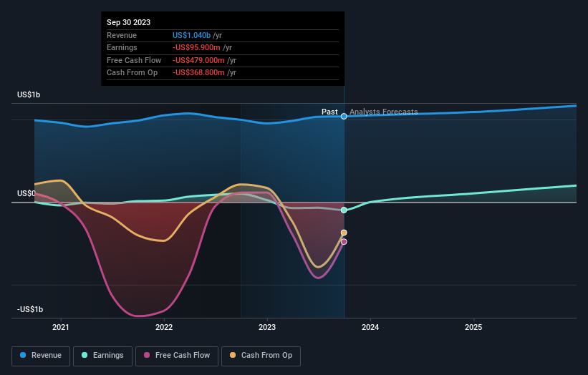Toggle the Revenue legend button
588x375 pixels.
(x=41, y=356)
